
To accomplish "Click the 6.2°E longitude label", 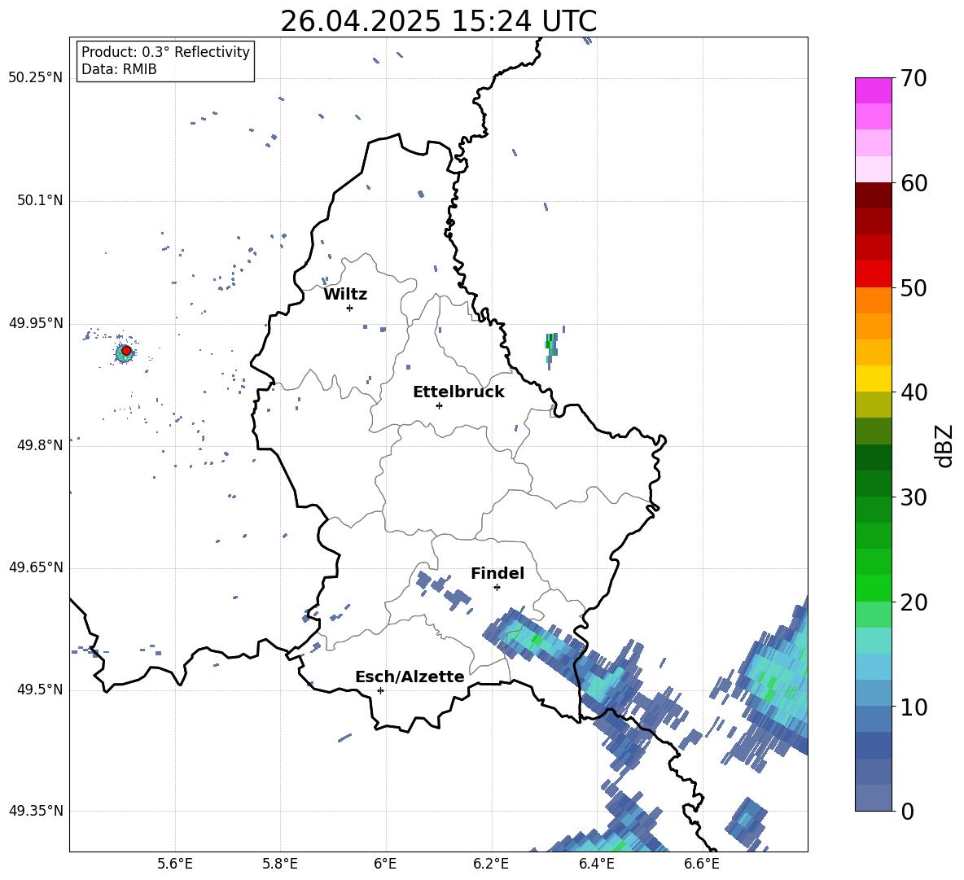I will tap(491, 864).
